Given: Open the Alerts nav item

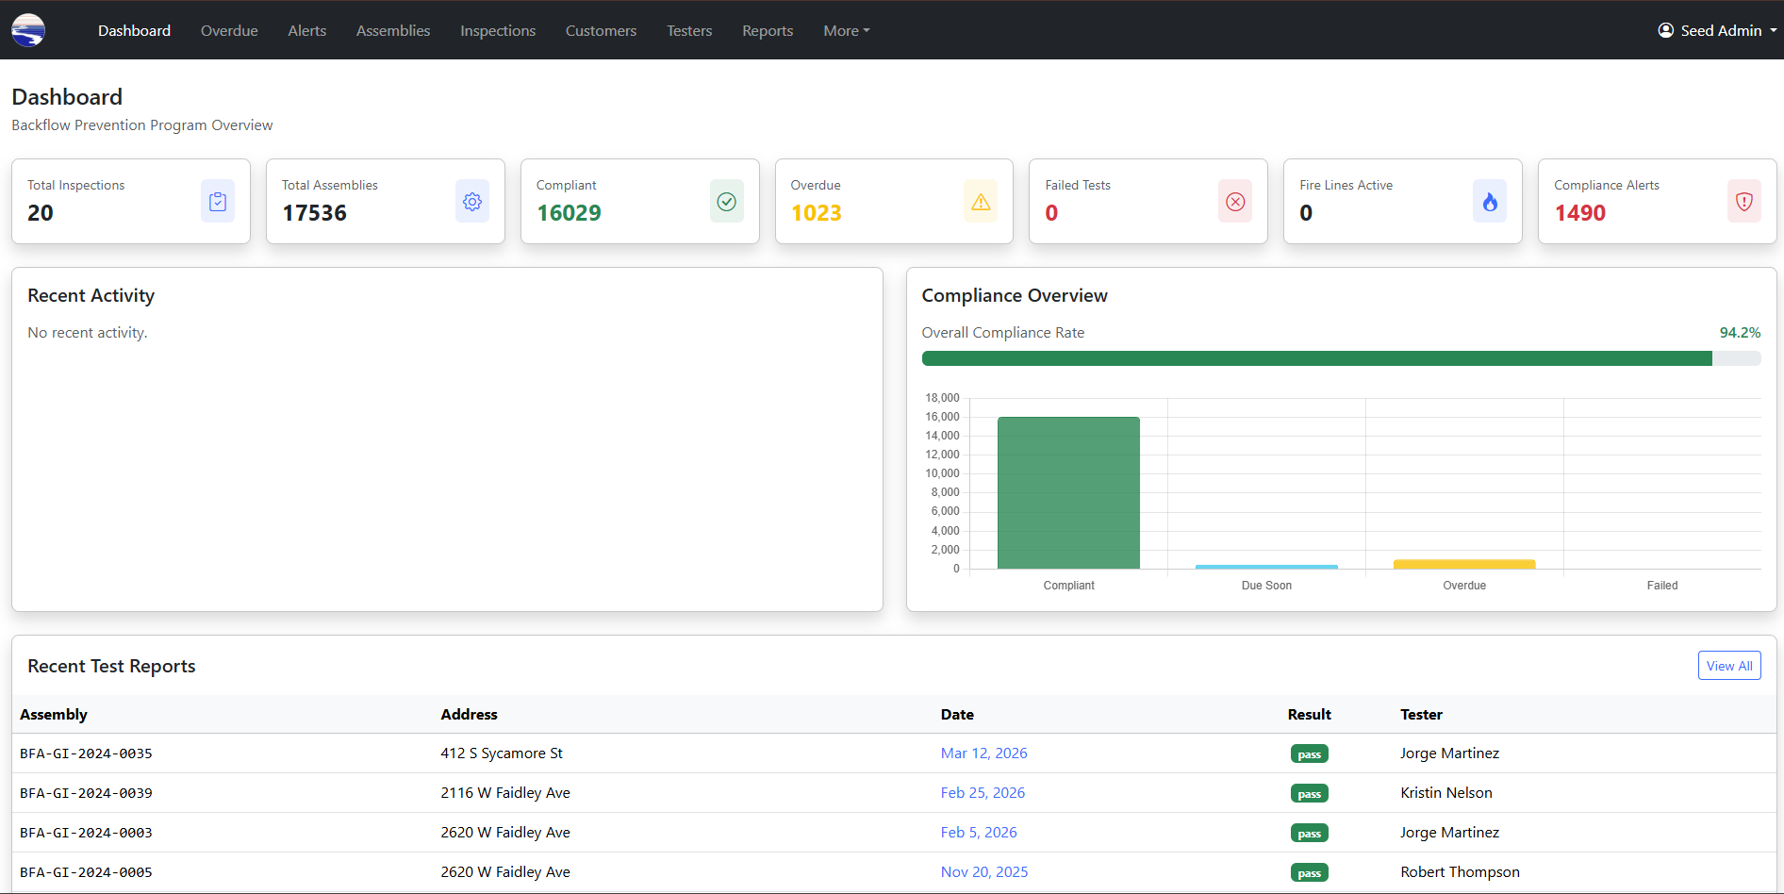Looking at the screenshot, I should tap(307, 30).
